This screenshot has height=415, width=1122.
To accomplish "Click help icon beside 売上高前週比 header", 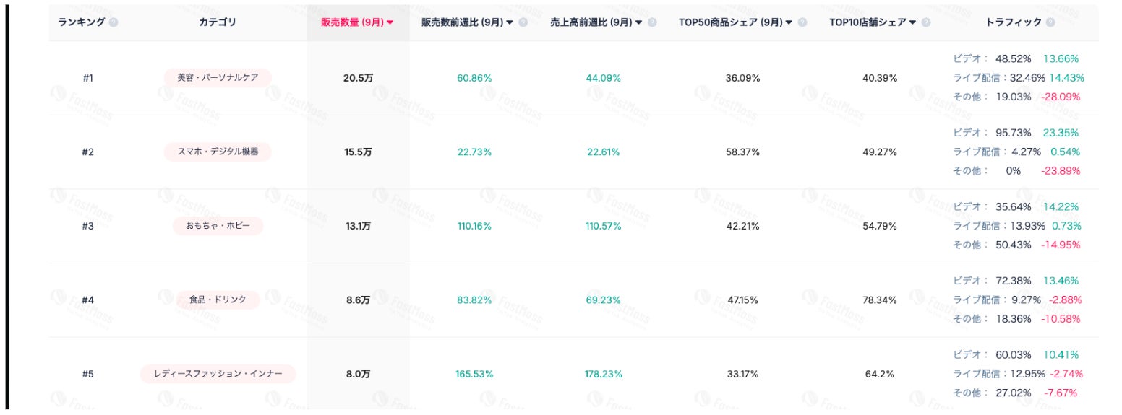I will tap(652, 22).
